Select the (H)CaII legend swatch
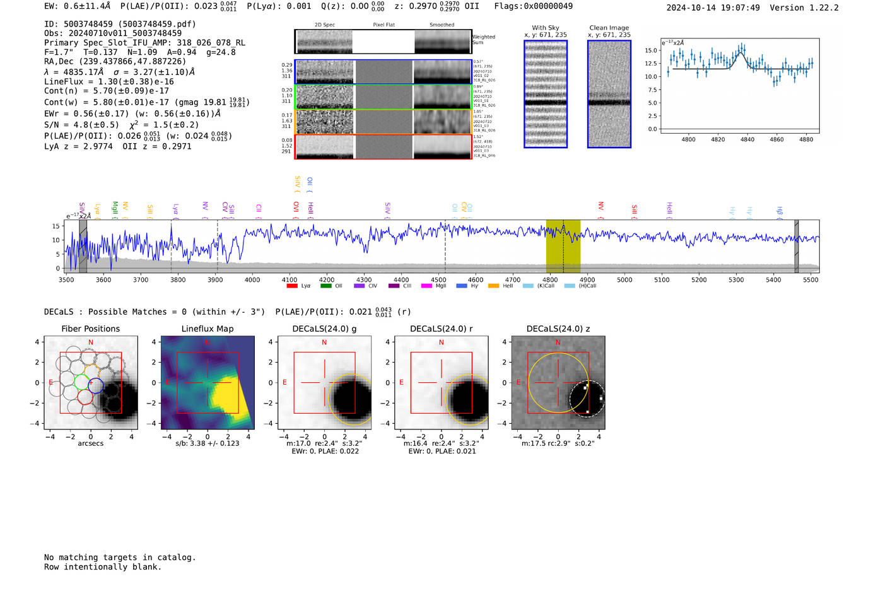 pos(570,286)
